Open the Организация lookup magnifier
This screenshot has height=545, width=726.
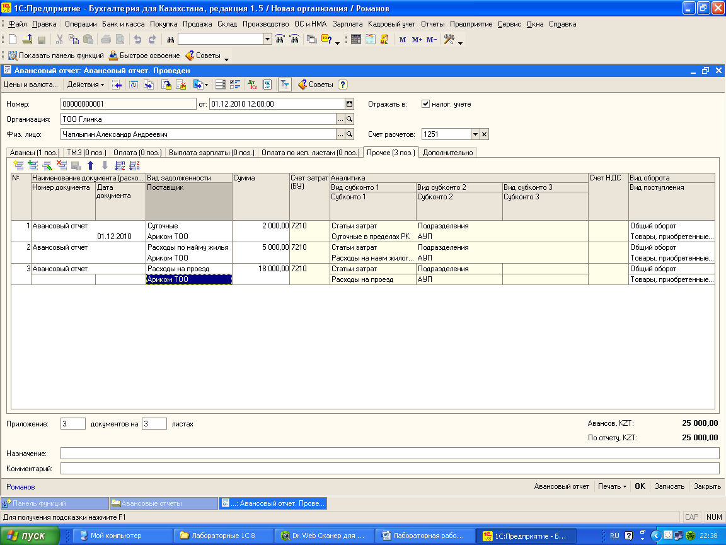(350, 119)
